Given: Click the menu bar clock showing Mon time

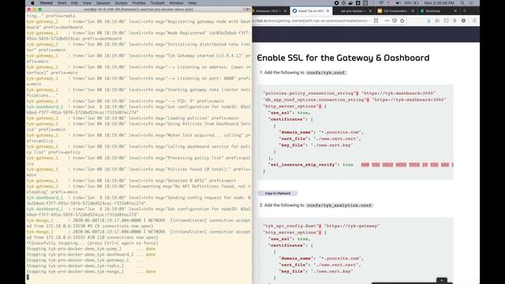Looking at the screenshot, I should pyautogui.click(x=439, y=3).
